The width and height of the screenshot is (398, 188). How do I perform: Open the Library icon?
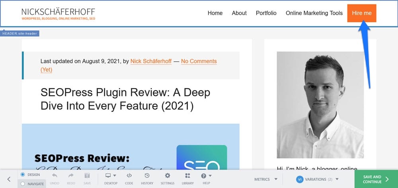click(187, 176)
